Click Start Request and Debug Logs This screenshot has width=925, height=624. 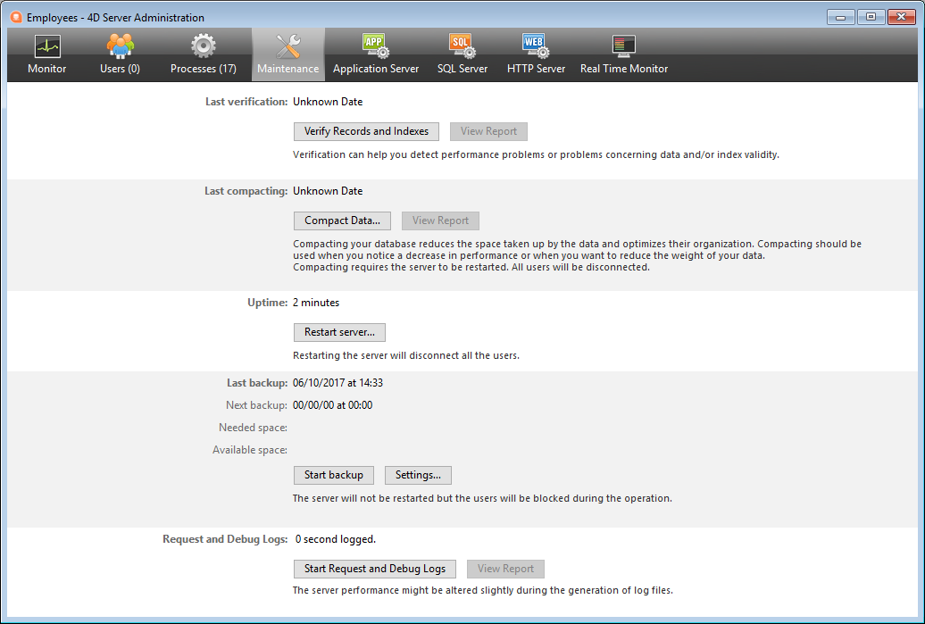pyautogui.click(x=375, y=569)
